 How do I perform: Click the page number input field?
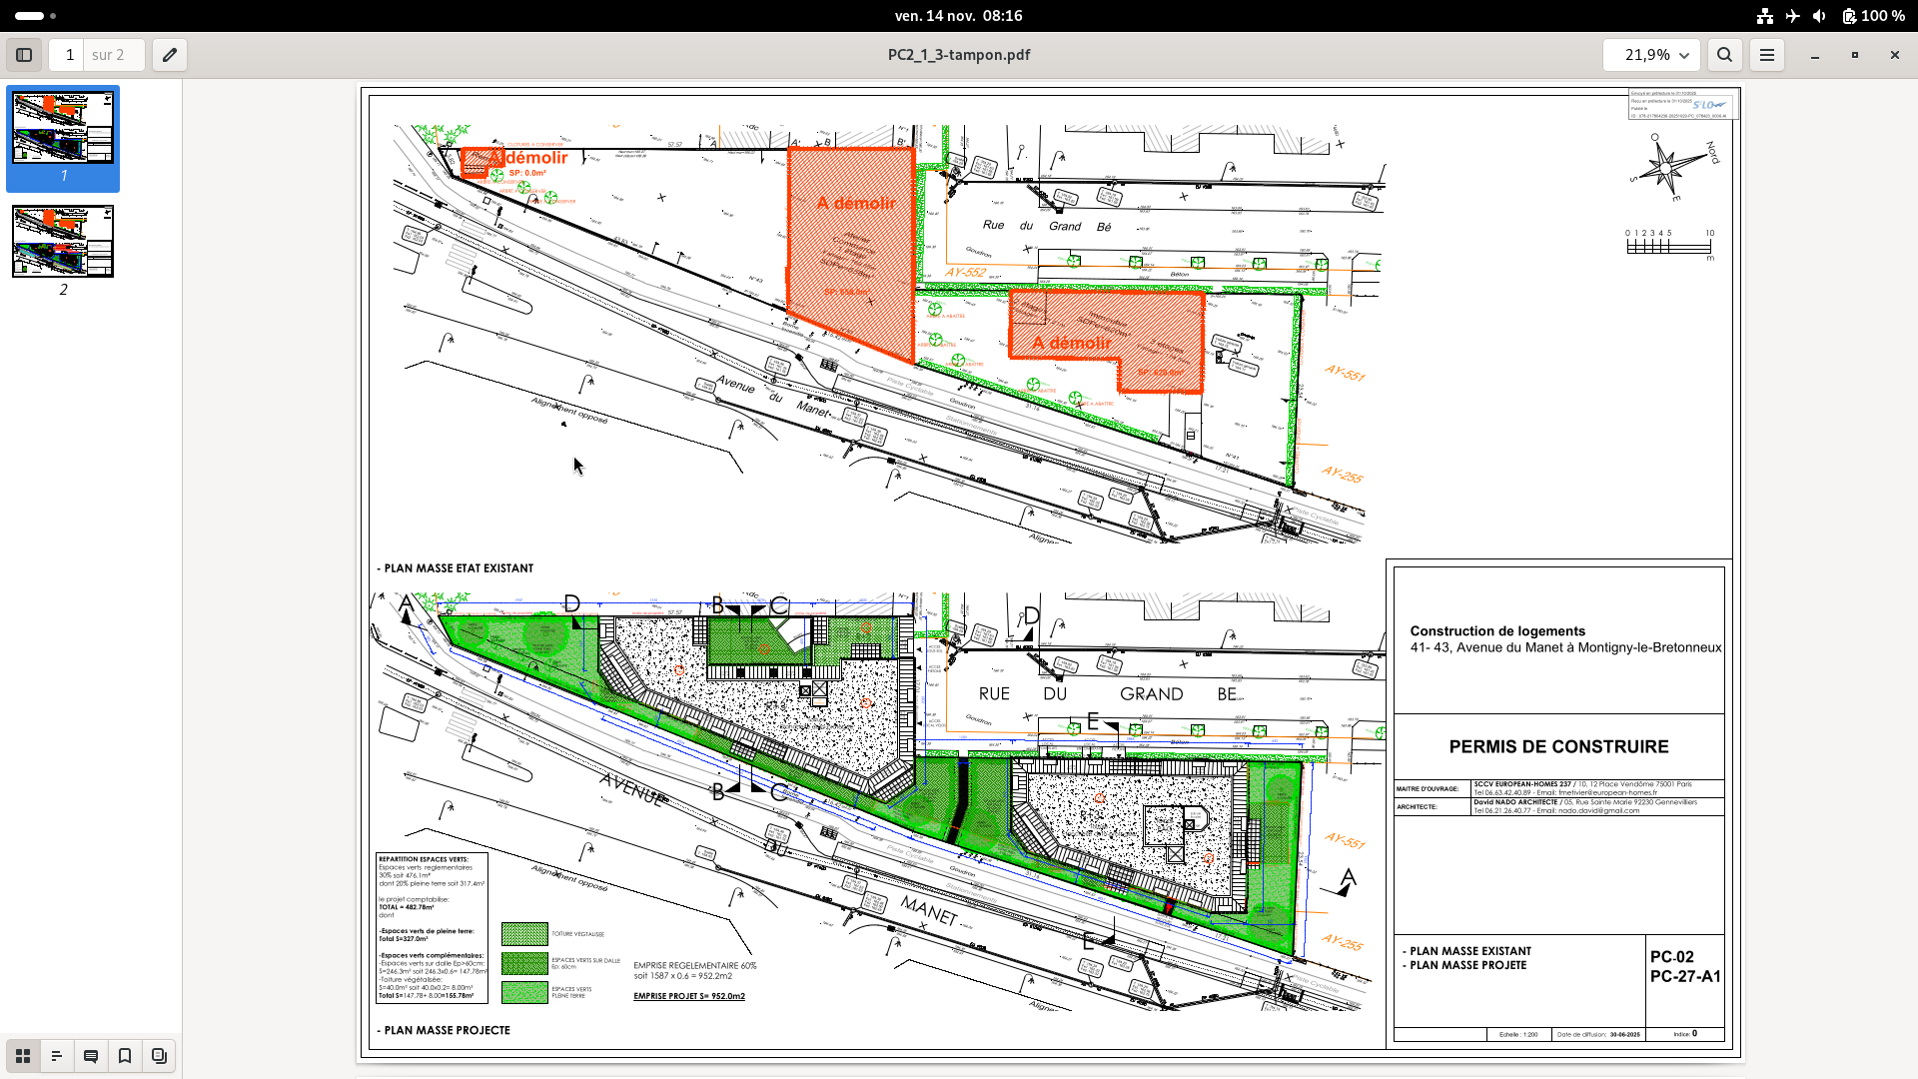tap(69, 55)
